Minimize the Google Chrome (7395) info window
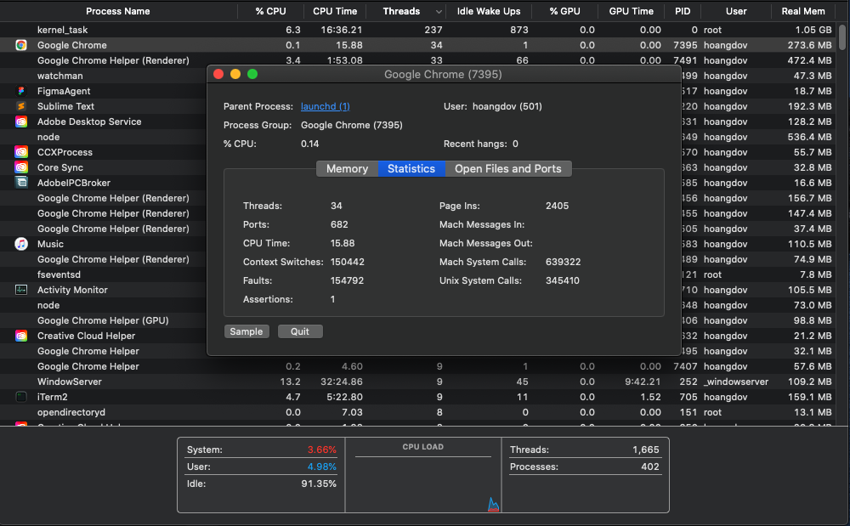 (x=235, y=74)
